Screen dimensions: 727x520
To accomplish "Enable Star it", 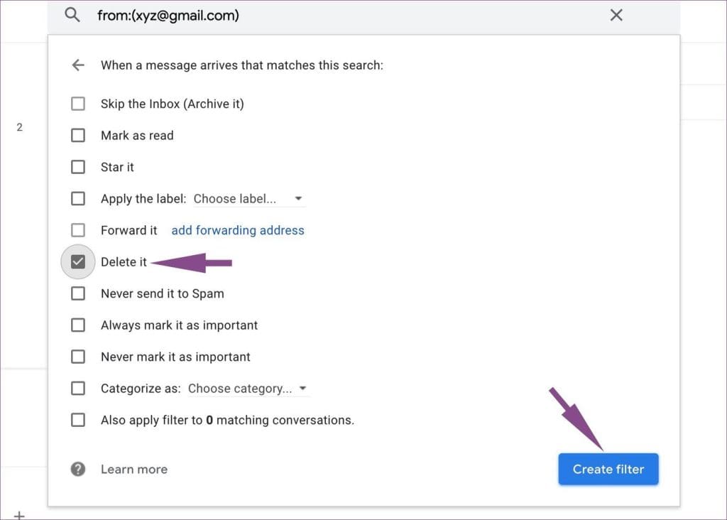I will tap(78, 167).
